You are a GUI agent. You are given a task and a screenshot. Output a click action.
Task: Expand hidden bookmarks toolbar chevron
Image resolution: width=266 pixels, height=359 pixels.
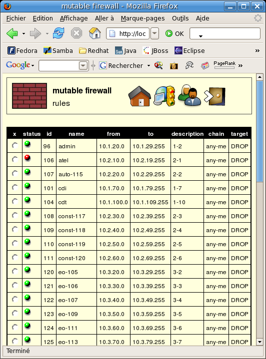point(257,50)
